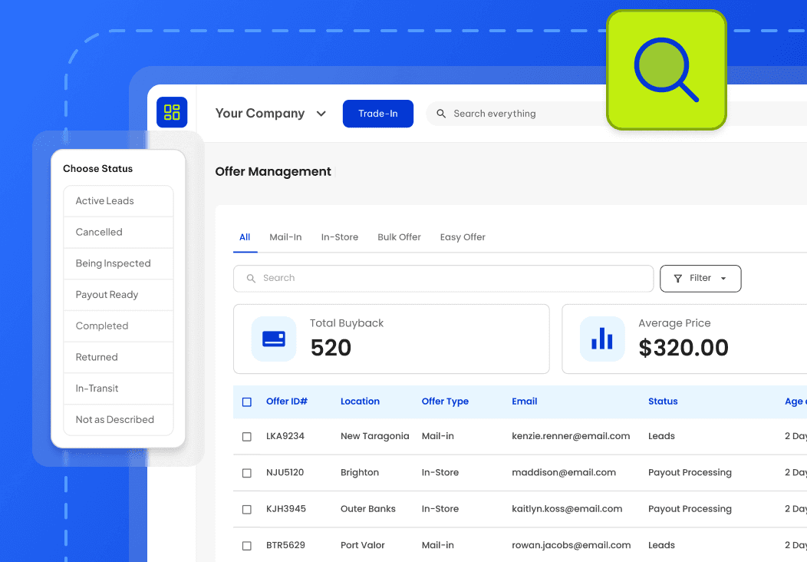Select Completed status
The width and height of the screenshot is (807, 562).
(x=118, y=326)
